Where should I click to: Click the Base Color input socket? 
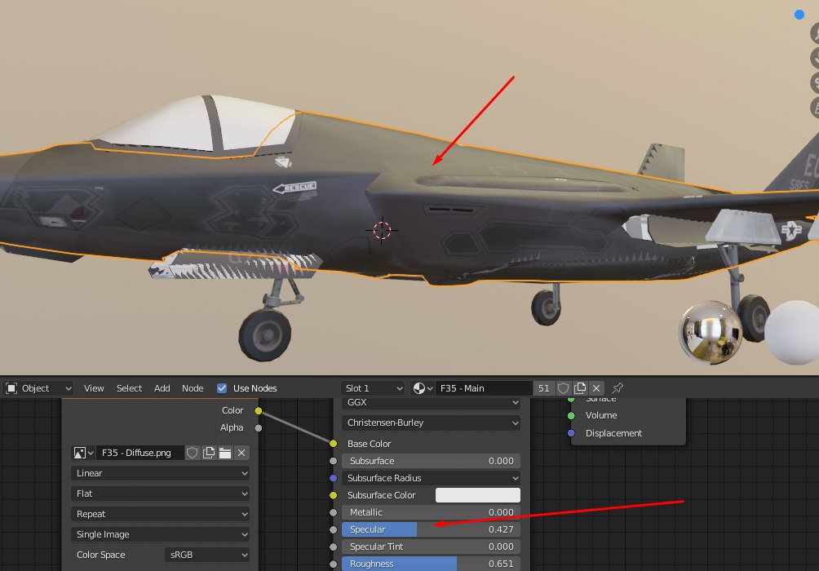[334, 444]
